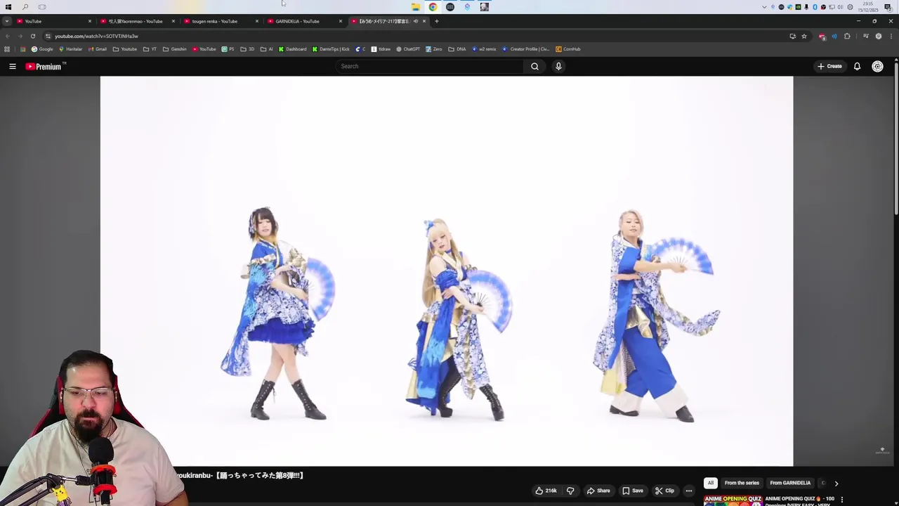Close the tougen renka tab
Viewport: 899px width, 506px height.
tap(256, 21)
